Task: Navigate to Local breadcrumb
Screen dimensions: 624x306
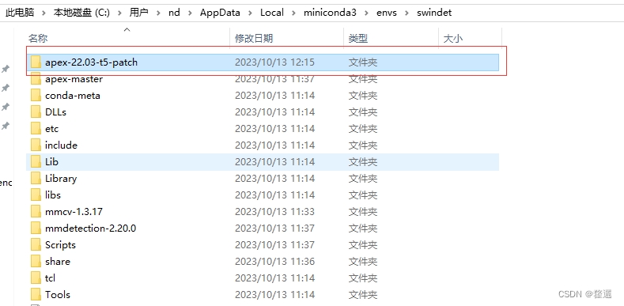Action: [272, 13]
